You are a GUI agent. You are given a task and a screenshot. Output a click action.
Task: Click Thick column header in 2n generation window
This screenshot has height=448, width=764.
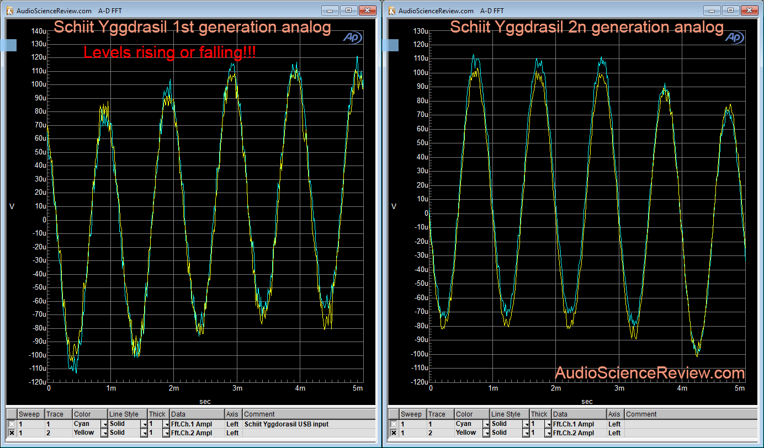click(x=540, y=414)
